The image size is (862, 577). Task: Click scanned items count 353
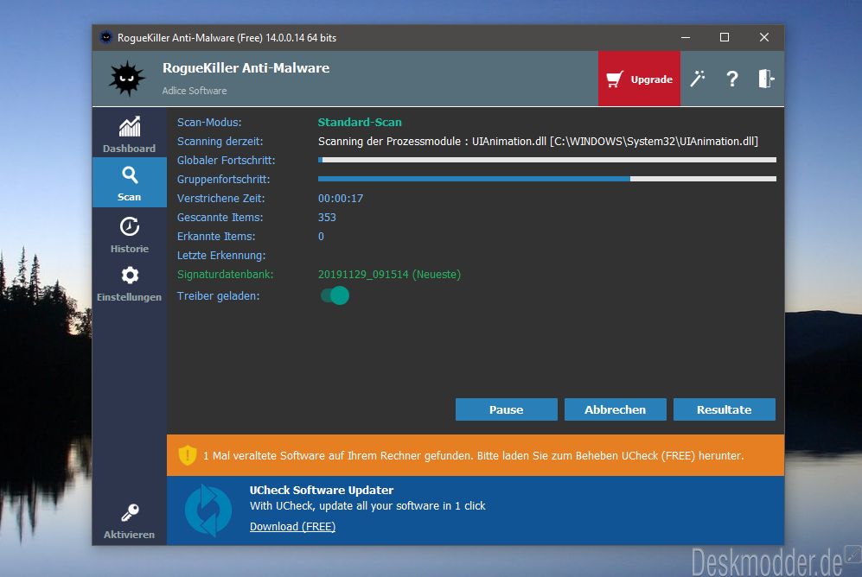point(327,218)
